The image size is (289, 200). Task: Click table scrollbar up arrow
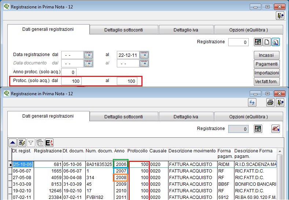[280, 151]
